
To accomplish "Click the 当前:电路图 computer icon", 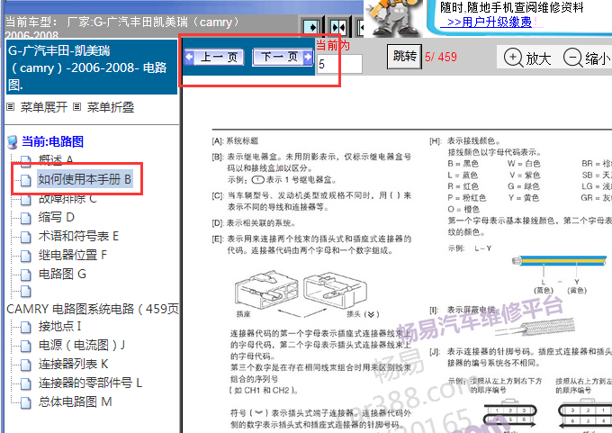I will tap(13, 142).
